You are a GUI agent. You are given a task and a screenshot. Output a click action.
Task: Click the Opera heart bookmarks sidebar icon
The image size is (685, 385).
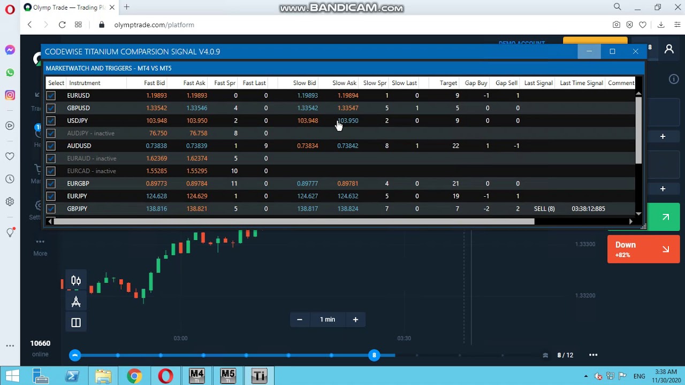pyautogui.click(x=10, y=157)
